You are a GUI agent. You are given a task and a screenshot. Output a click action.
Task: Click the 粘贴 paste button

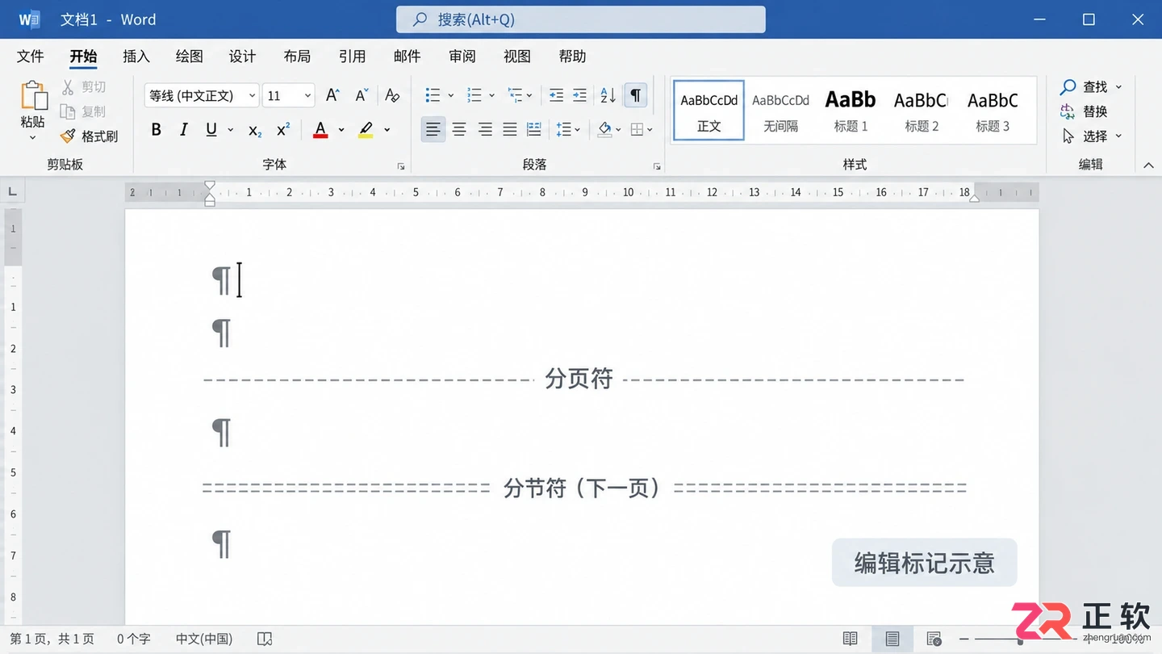click(x=33, y=111)
